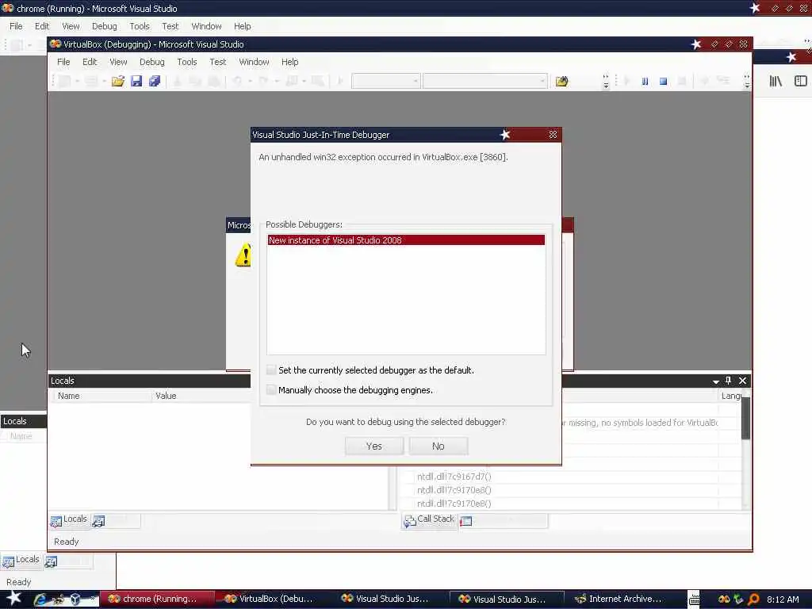The height and width of the screenshot is (609, 812).
Task: Check 'Set the currently selected debugger as the default'
Action: pos(271,370)
